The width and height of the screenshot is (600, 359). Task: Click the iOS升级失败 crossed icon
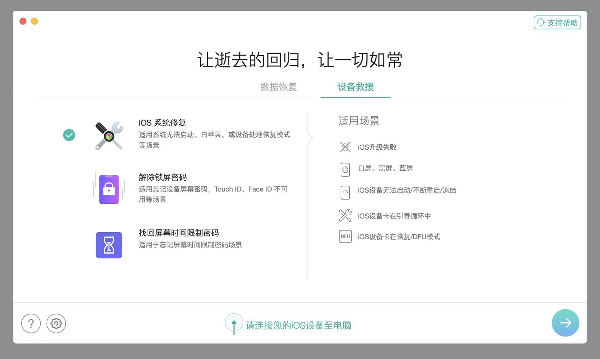[345, 147]
